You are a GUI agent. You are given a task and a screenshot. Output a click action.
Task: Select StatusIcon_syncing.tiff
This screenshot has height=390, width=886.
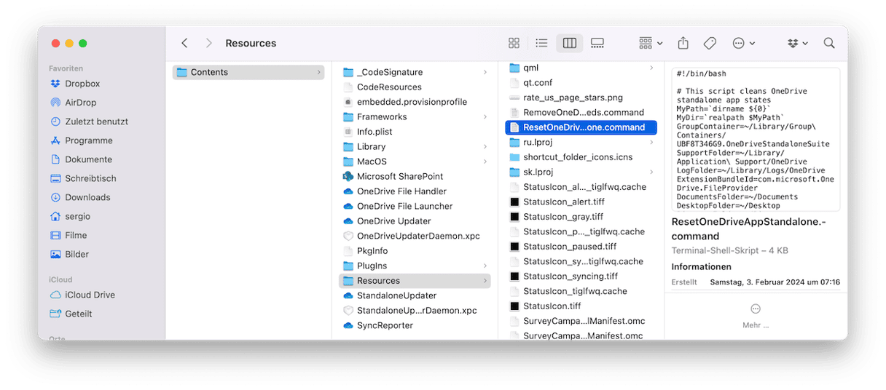[x=571, y=276]
